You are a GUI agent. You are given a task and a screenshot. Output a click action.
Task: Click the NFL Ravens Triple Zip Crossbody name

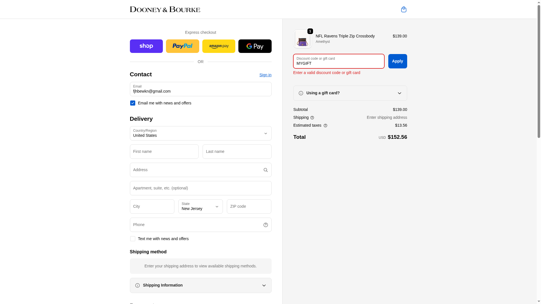click(x=345, y=36)
